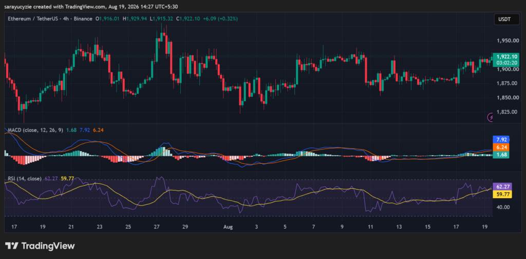The width and height of the screenshot is (526, 259).
Task: Click the high value H1,929.94 in header
Action: pos(135,19)
